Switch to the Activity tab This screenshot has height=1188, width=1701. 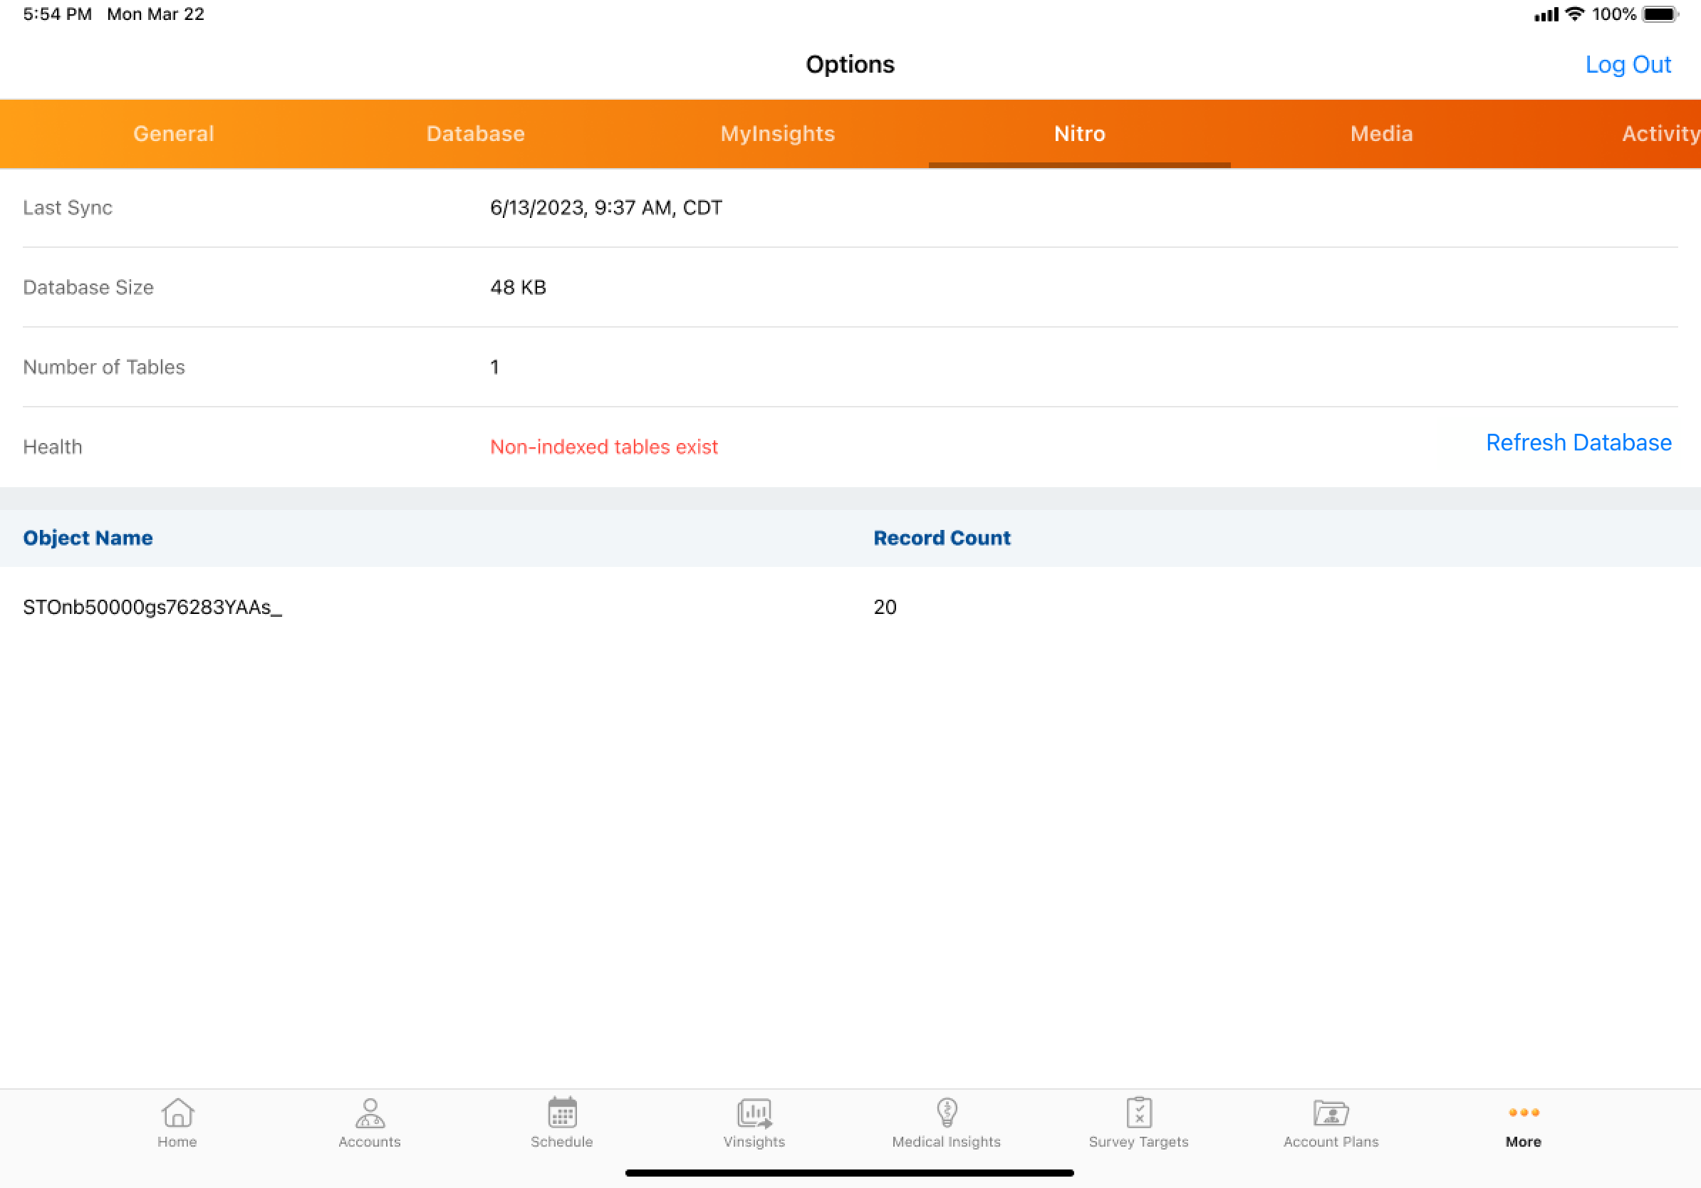coord(1660,133)
